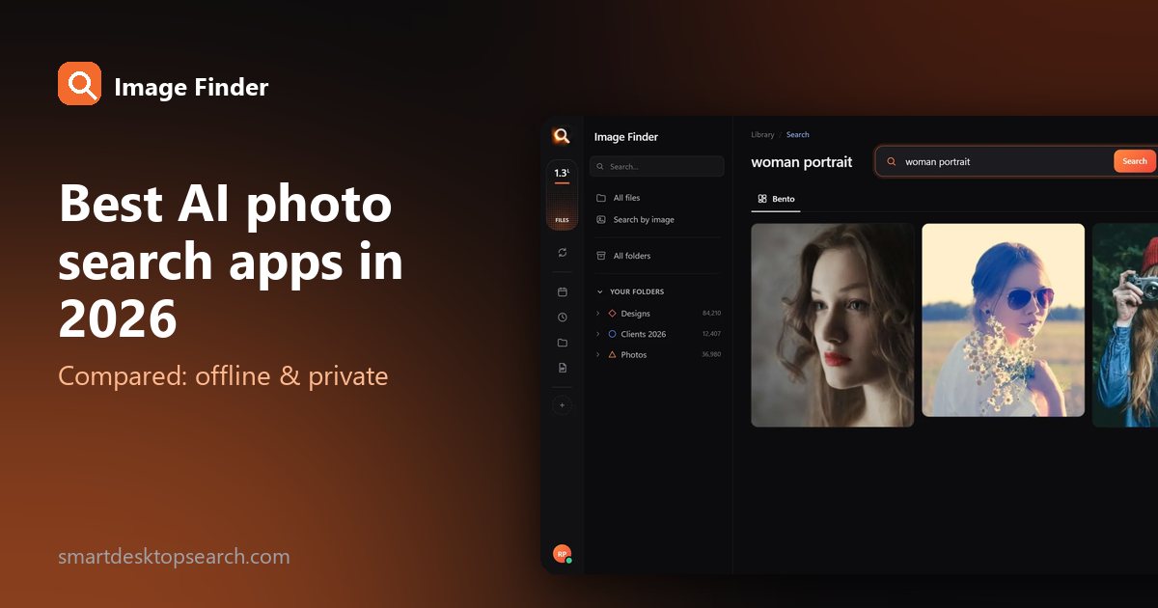Click the orange Image Finder banner logo

point(79,84)
